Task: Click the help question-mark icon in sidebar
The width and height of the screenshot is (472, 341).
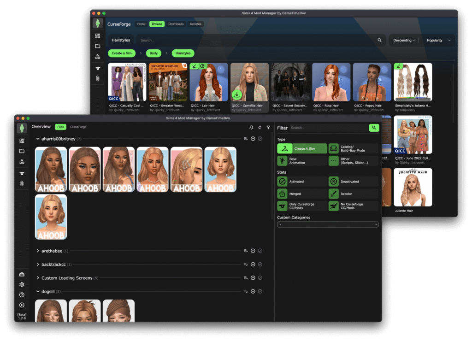Action: 22,295
